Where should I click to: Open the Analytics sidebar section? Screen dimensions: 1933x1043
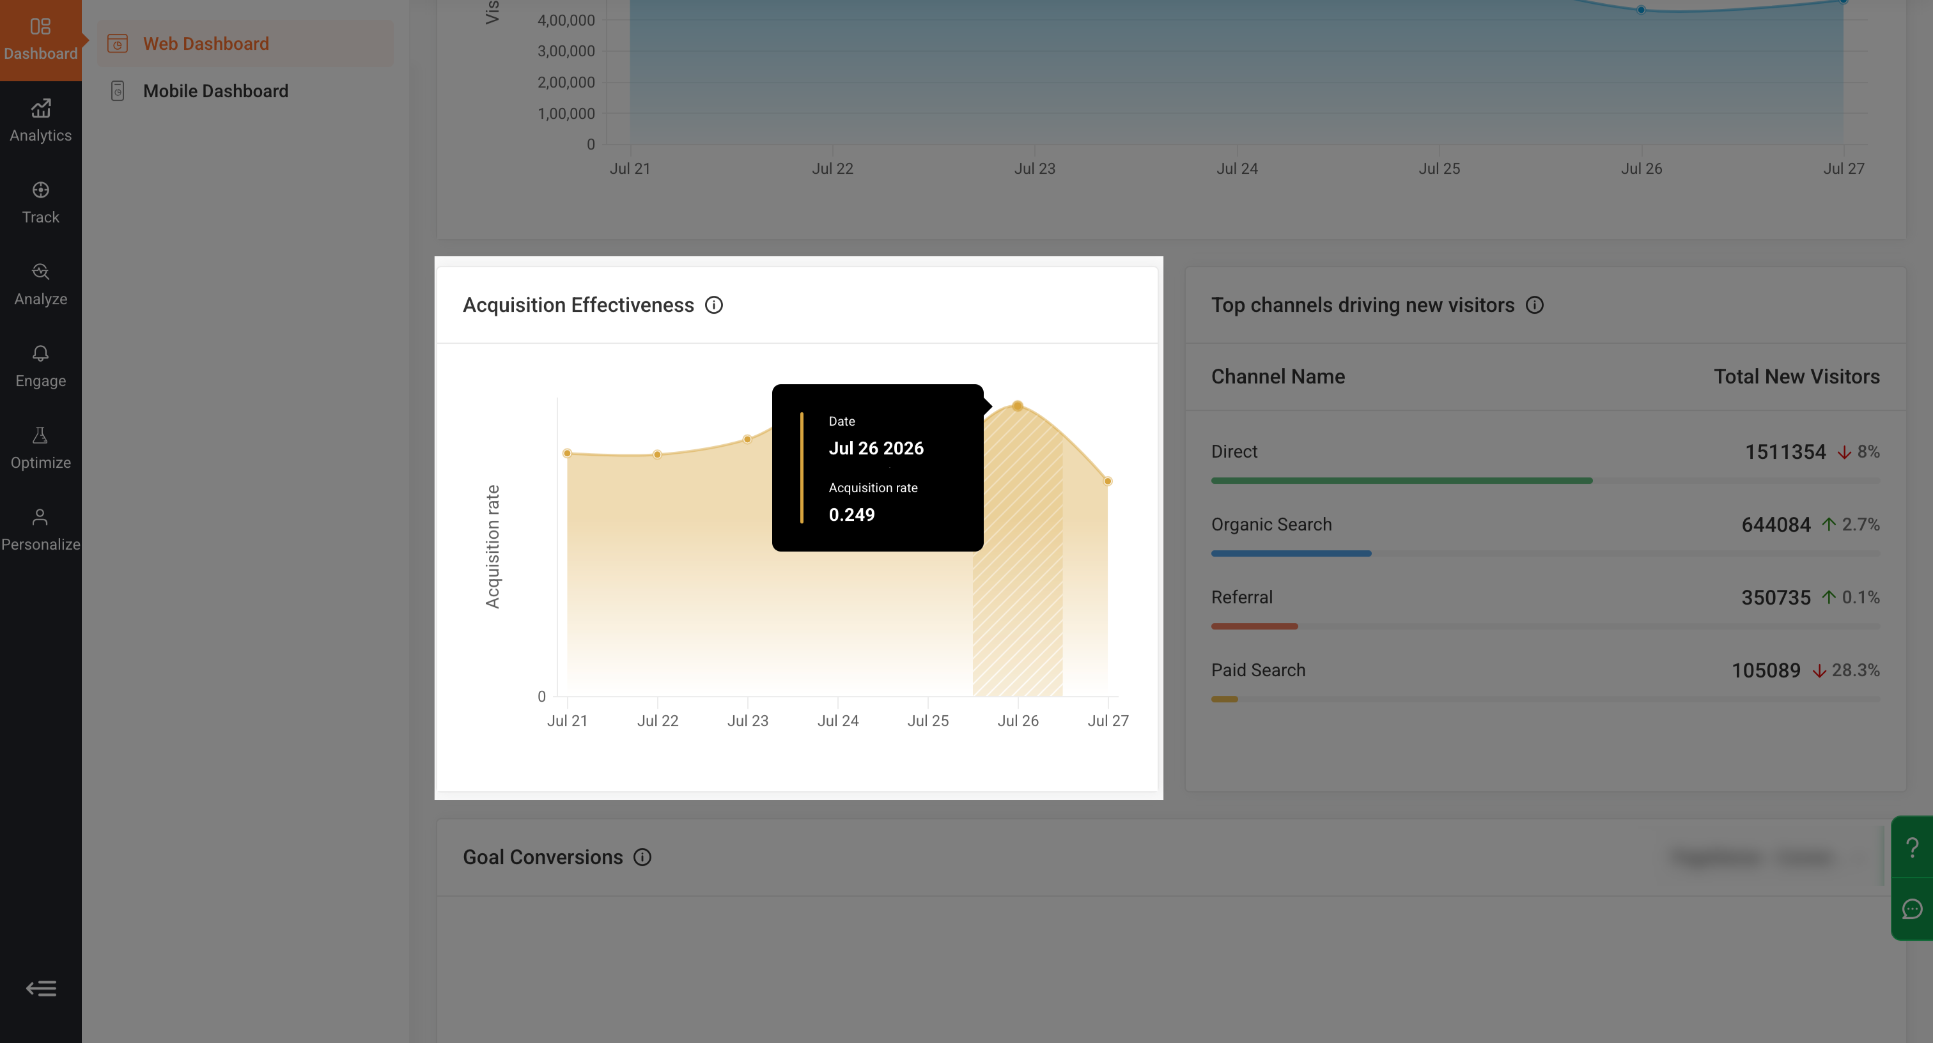pyautogui.click(x=40, y=121)
